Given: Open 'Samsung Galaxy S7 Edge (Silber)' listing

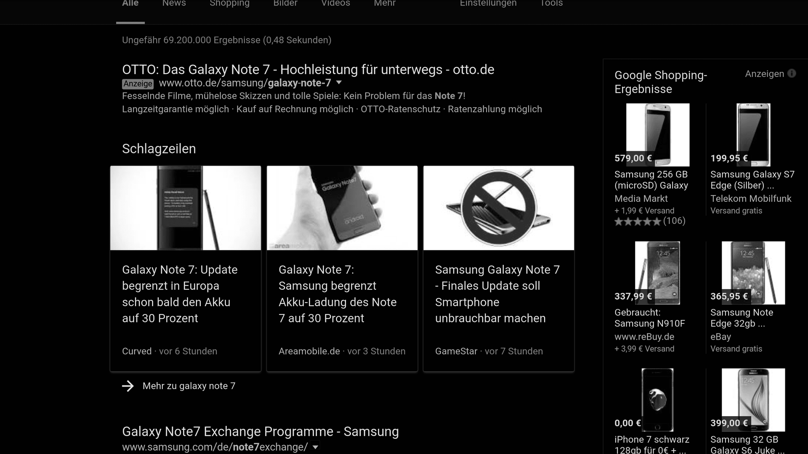Looking at the screenshot, I should [752, 180].
